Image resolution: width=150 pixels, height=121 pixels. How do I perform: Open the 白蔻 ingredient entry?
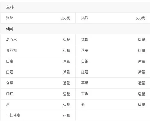click(10, 72)
